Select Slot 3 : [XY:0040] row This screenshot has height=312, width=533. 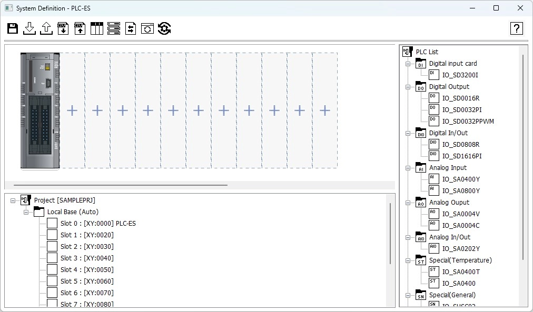pos(87,258)
